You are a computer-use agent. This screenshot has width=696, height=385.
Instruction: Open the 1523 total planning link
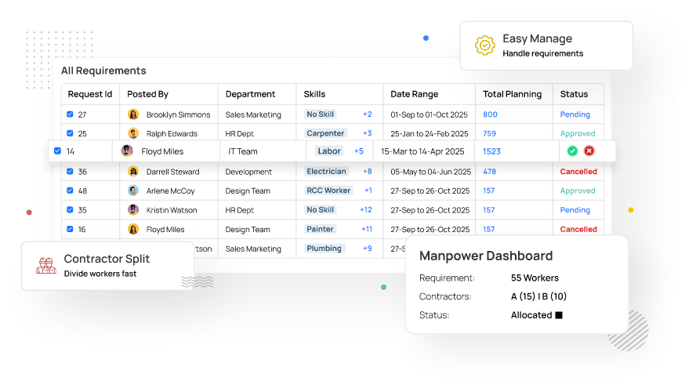click(491, 151)
